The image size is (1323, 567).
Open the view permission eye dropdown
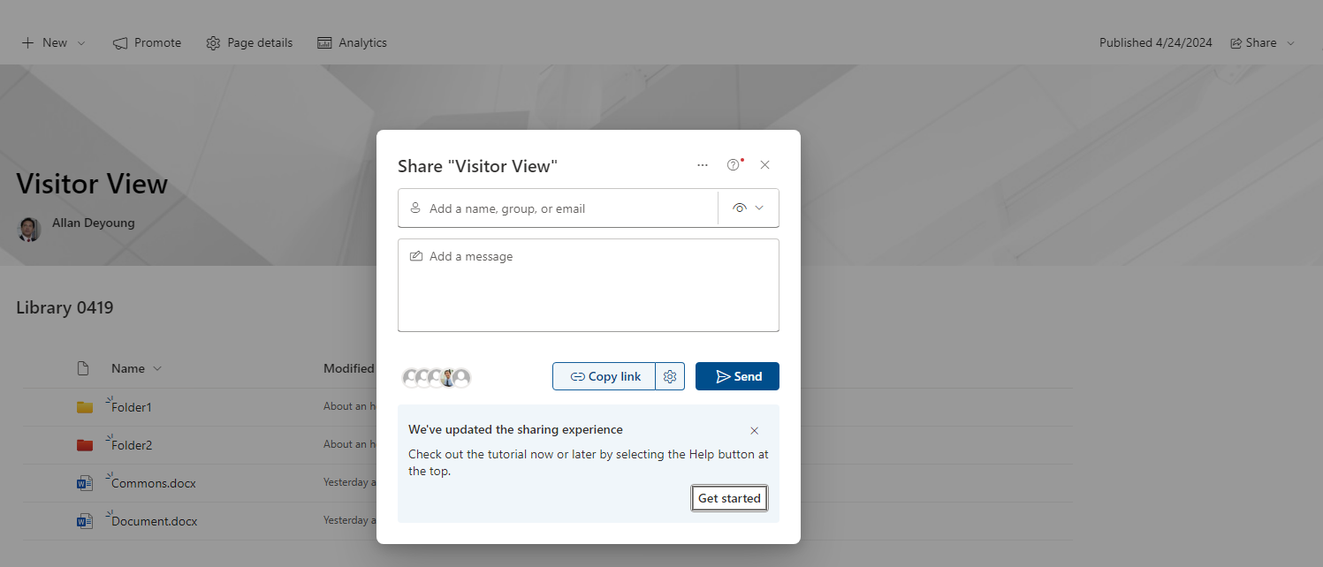click(749, 208)
